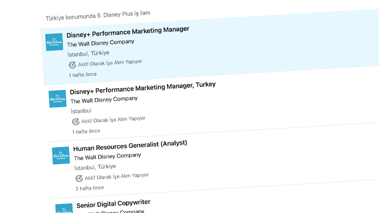Screen dimensions: 379x213
Task: Open Human Resources Generalist (Analyst) listing
Action: 130,146
